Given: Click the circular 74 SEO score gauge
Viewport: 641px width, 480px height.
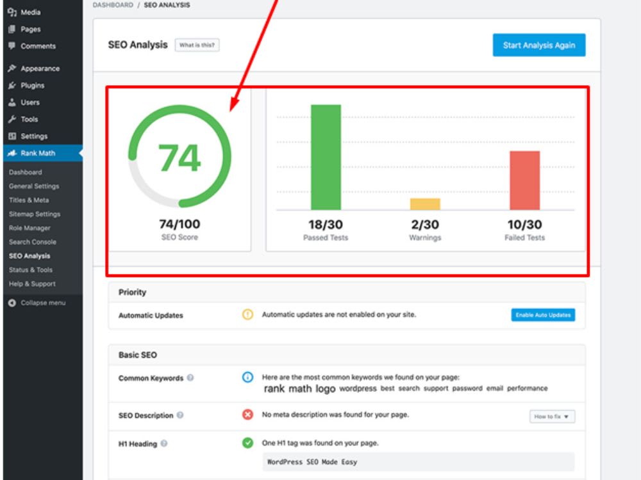Looking at the screenshot, I should pos(179,156).
